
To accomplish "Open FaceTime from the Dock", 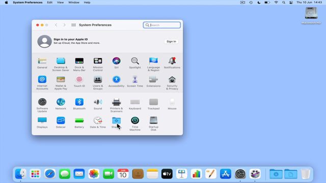I will (x=108, y=174).
